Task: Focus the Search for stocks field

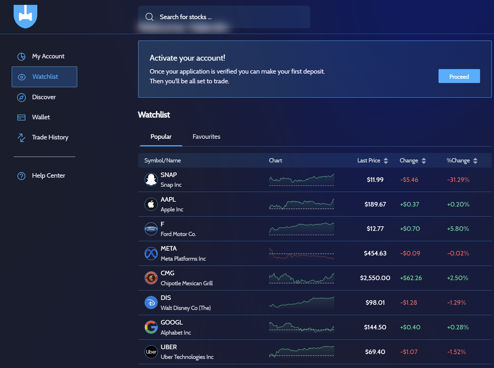Action: pyautogui.click(x=224, y=17)
